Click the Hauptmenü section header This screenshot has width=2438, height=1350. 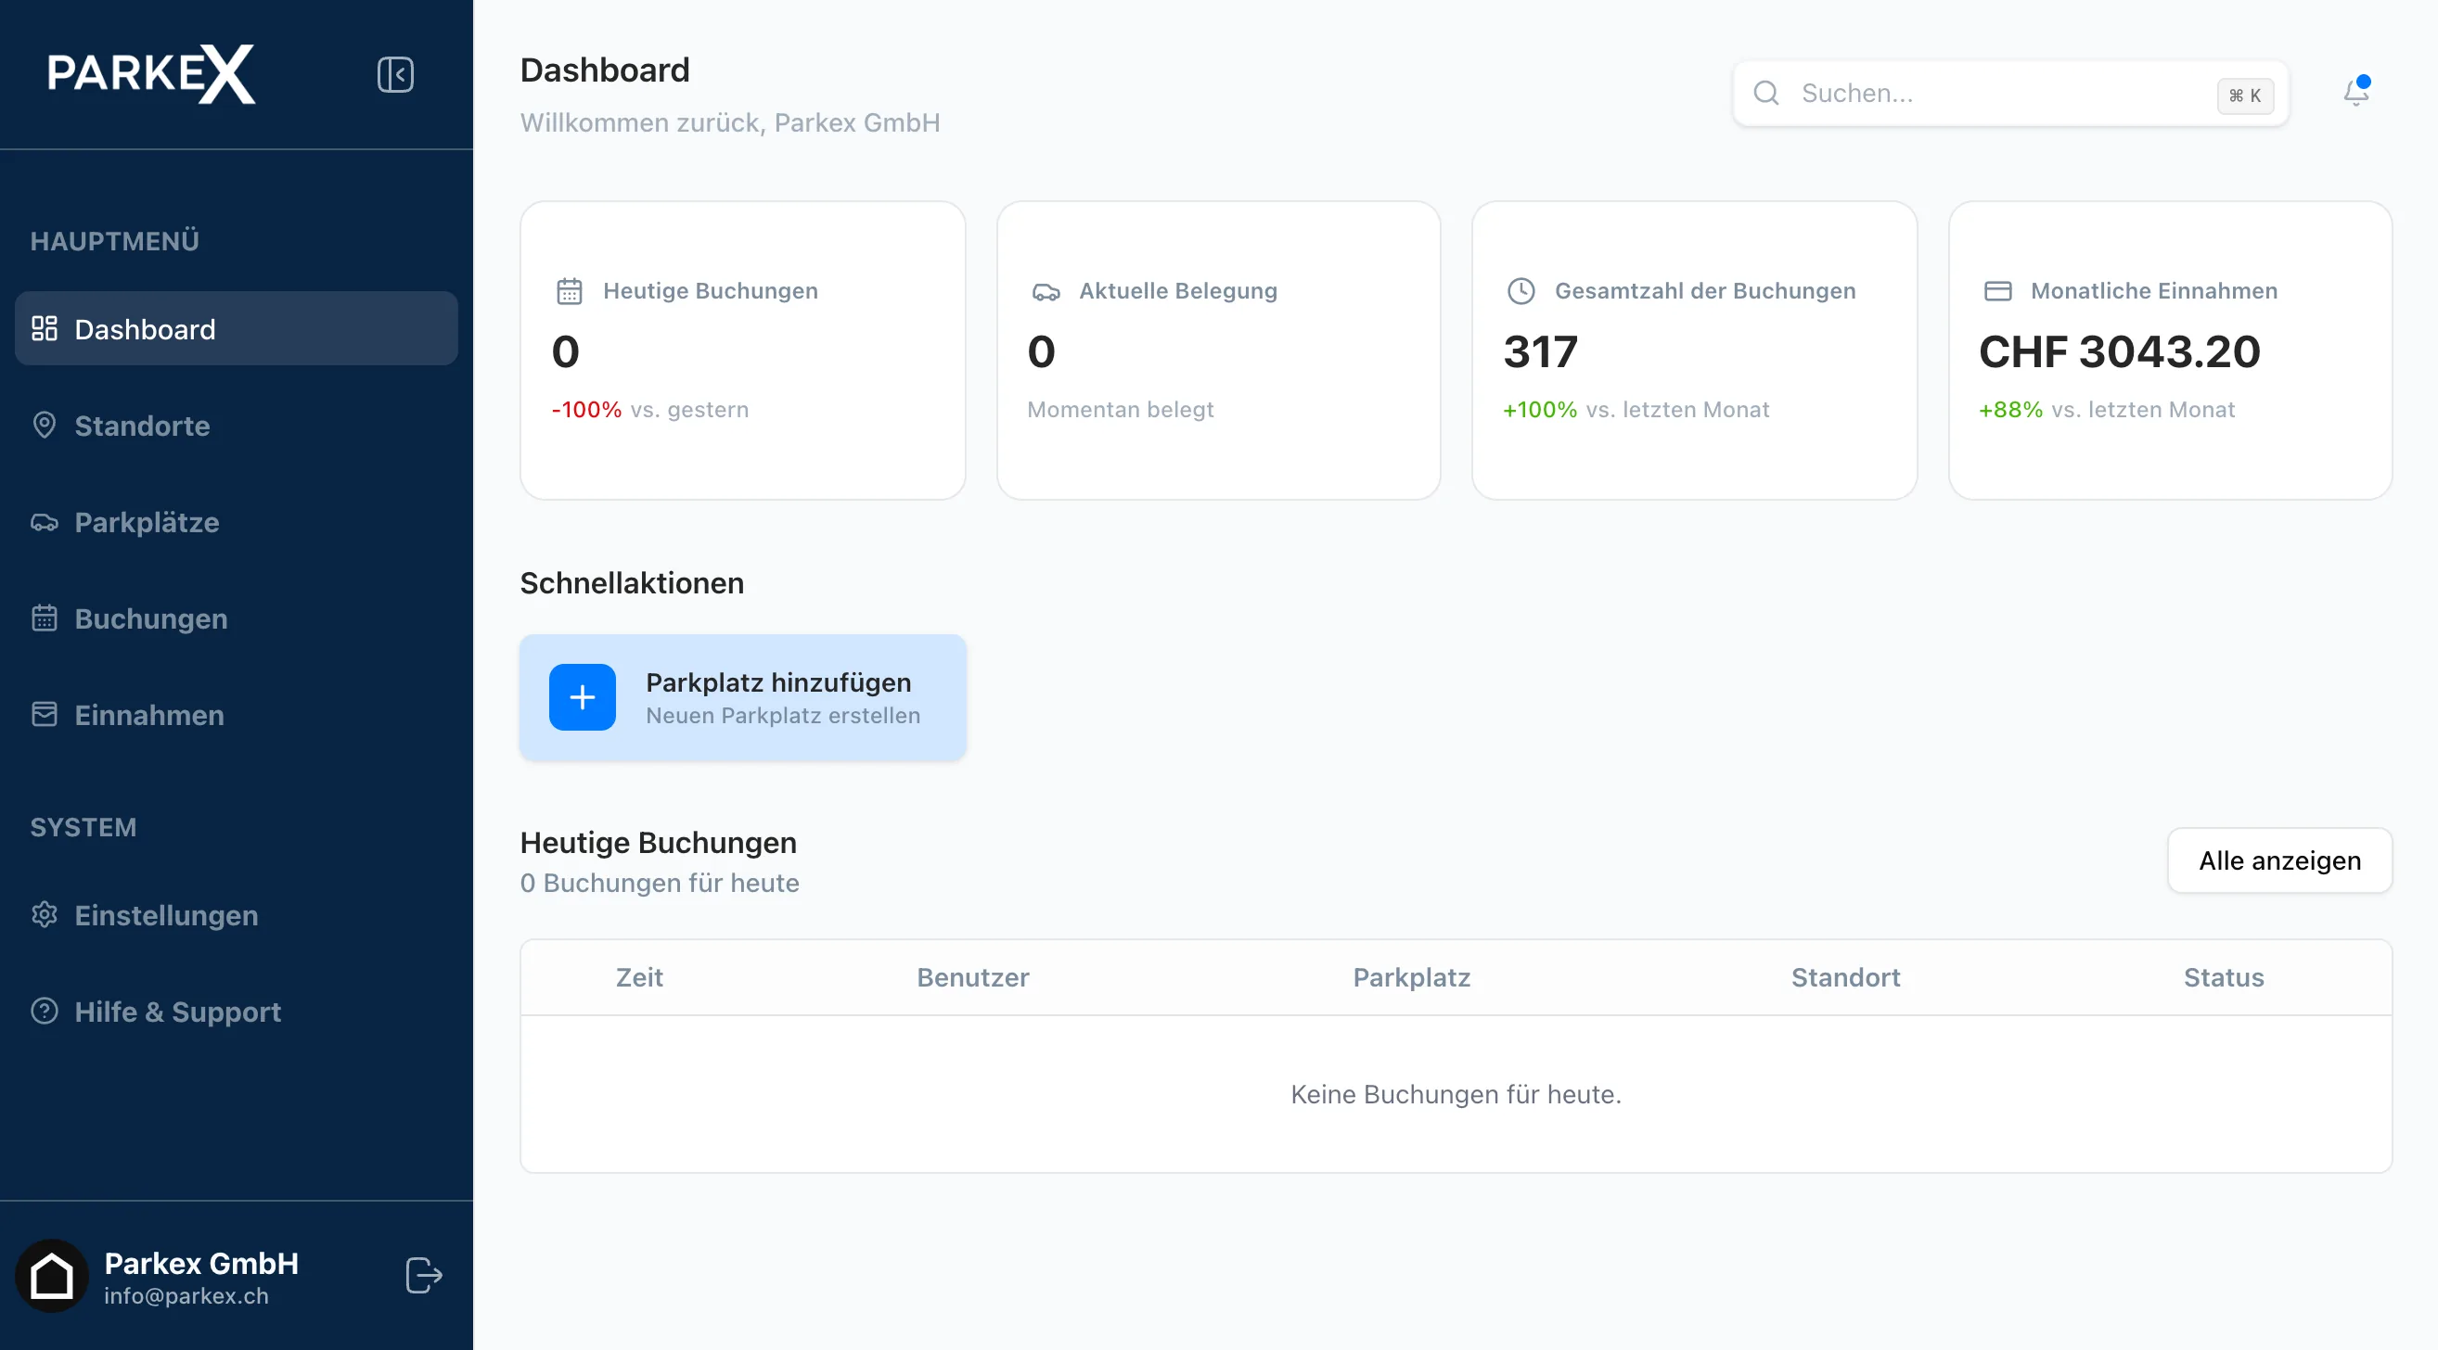pyautogui.click(x=113, y=240)
